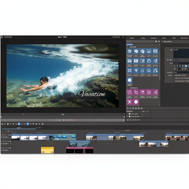
Task: Set a marker with the flag icon
Action: pos(13,124)
